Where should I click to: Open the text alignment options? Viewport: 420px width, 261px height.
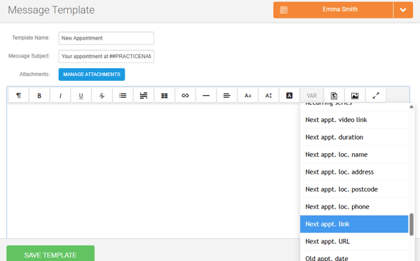click(227, 96)
